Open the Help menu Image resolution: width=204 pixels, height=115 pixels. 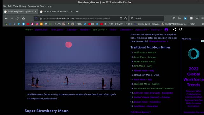coord(49,6)
